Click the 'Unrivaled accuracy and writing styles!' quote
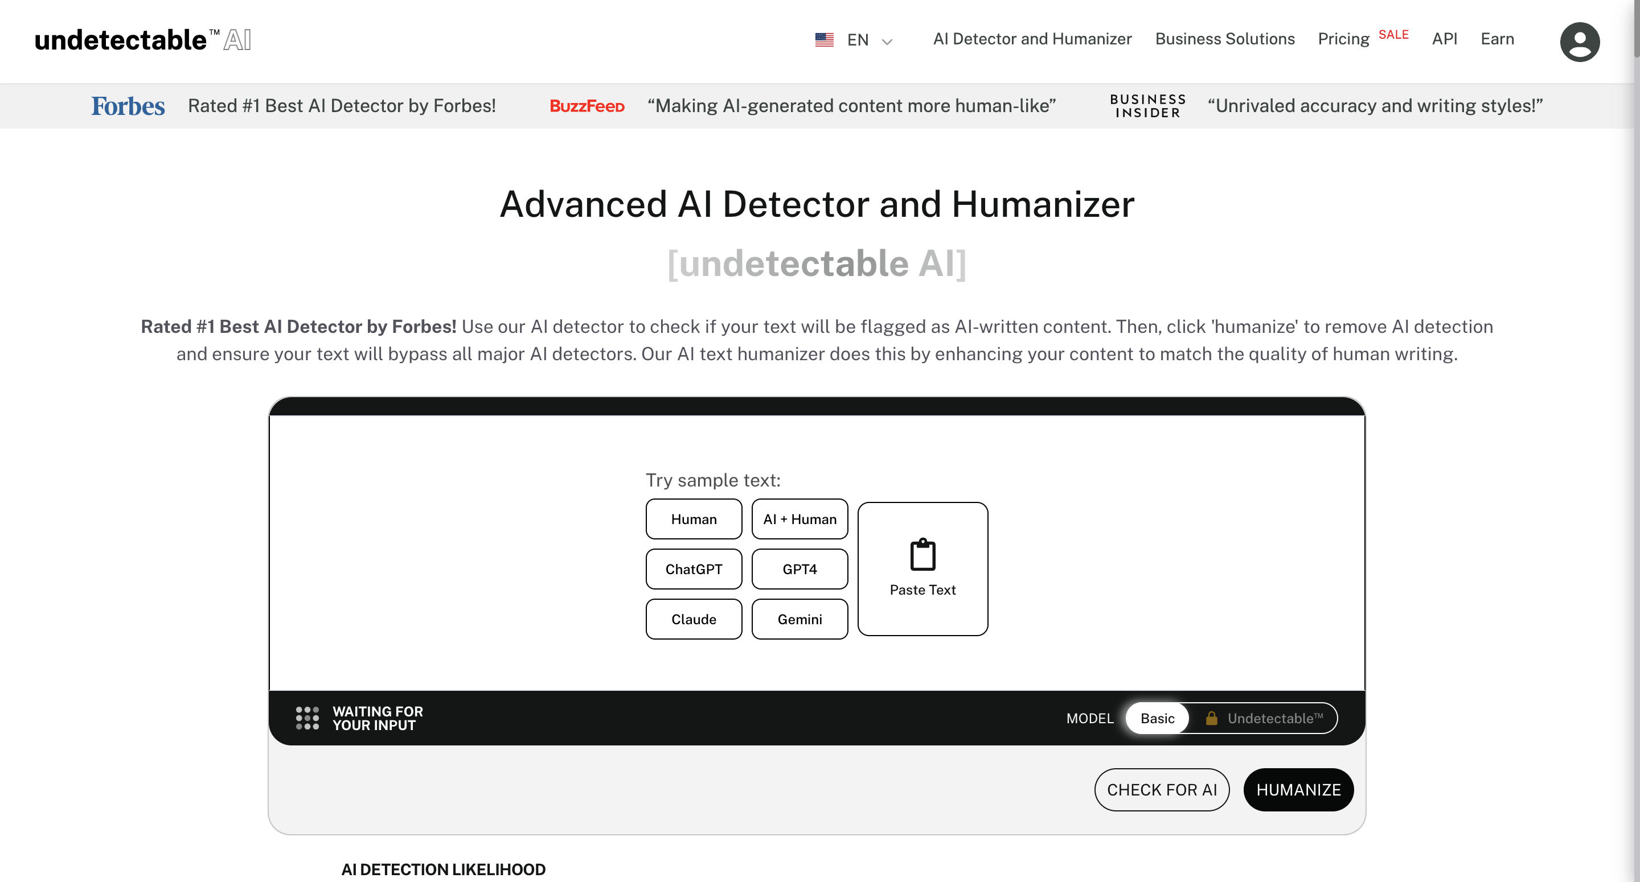The image size is (1640, 882). tap(1375, 106)
